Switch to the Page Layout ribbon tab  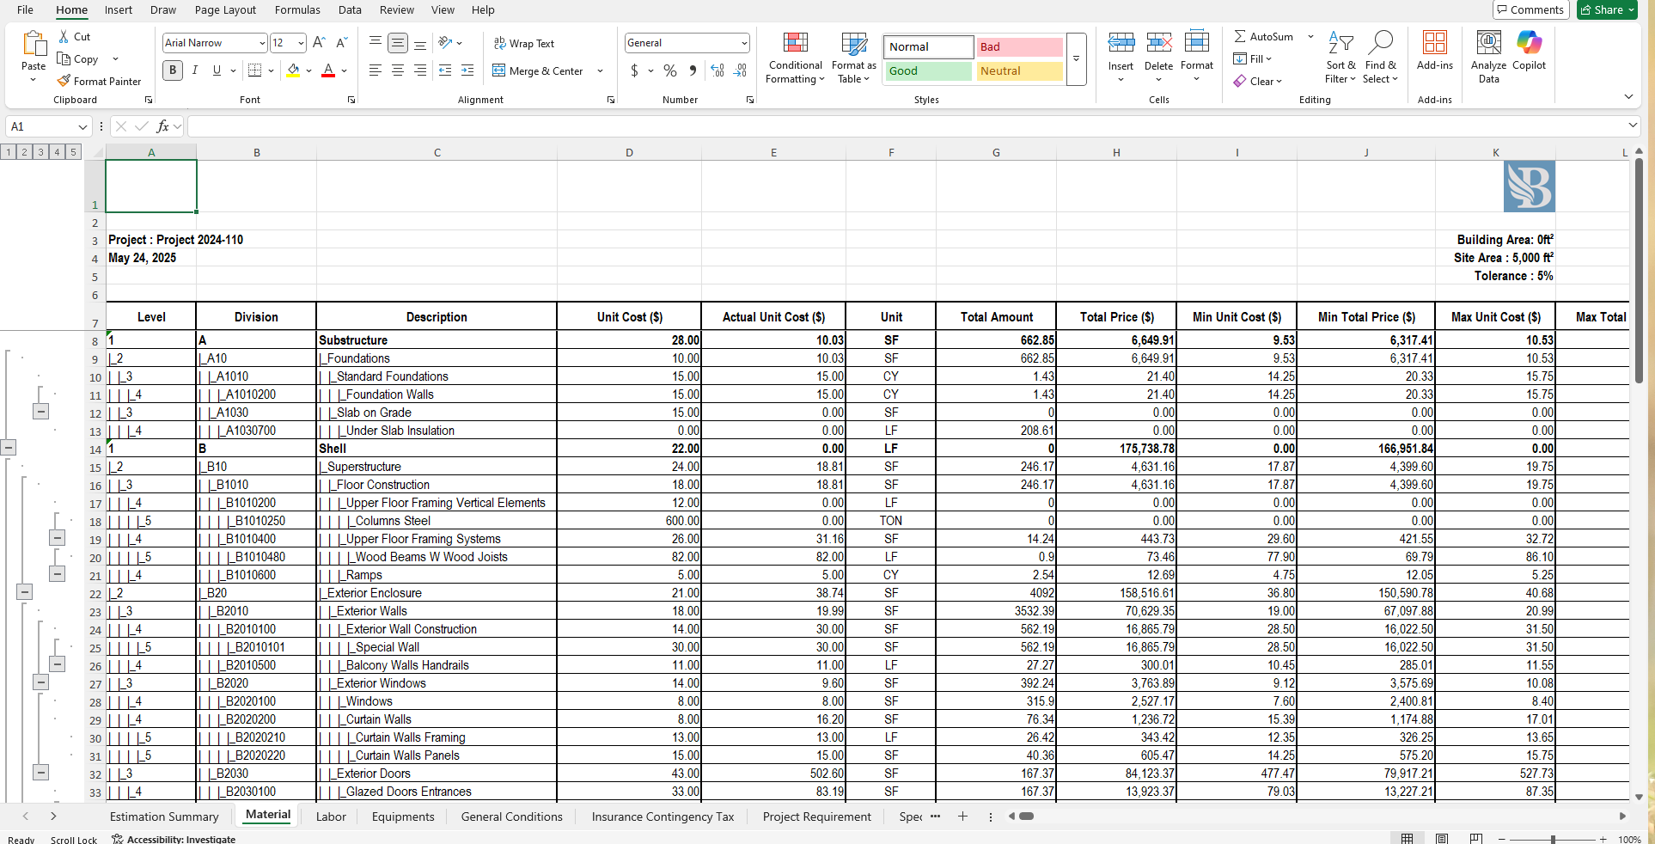pos(225,10)
